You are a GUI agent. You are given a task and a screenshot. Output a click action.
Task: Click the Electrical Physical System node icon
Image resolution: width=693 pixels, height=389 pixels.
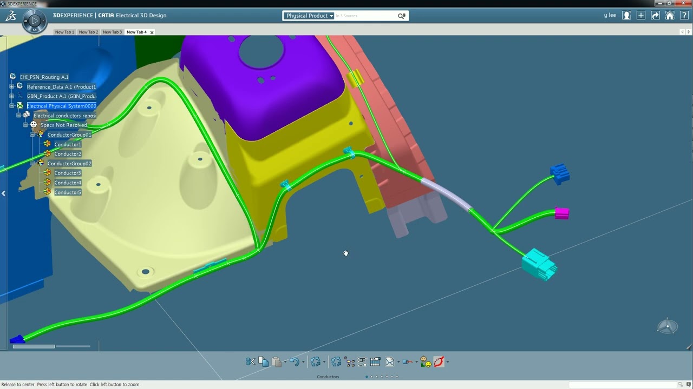pos(20,106)
